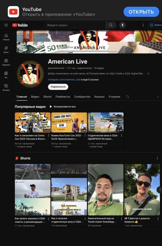Open short Как получить студенческую визу thumbnail
Image resolution: width=162 pixels, height=246 pixels.
69,190
